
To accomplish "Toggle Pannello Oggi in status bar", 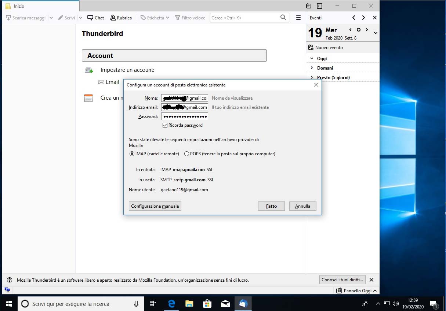I will (x=357, y=290).
